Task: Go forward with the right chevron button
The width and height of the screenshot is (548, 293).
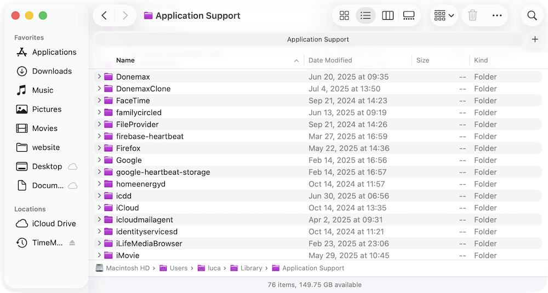Action: coord(125,15)
